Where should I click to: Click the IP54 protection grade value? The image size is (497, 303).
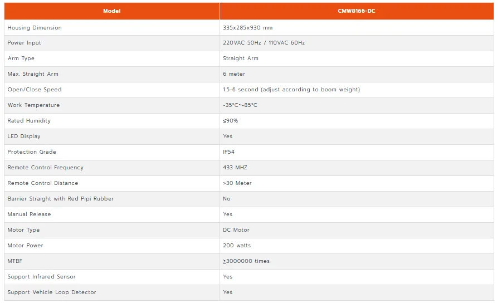coord(228,152)
